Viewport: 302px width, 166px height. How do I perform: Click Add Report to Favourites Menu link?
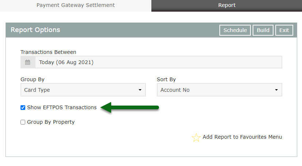point(242,137)
